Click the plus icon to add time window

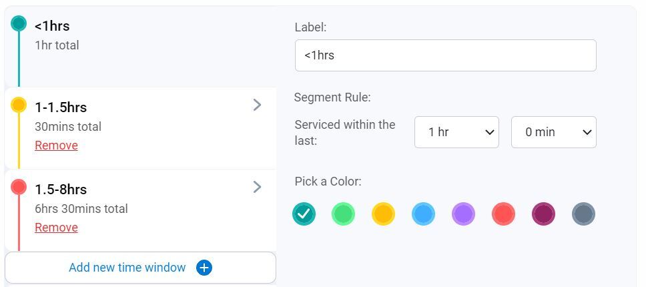(x=204, y=268)
